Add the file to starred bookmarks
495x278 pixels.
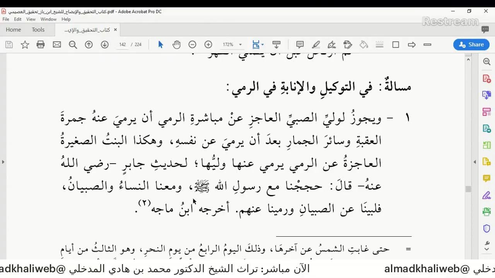coord(25,45)
